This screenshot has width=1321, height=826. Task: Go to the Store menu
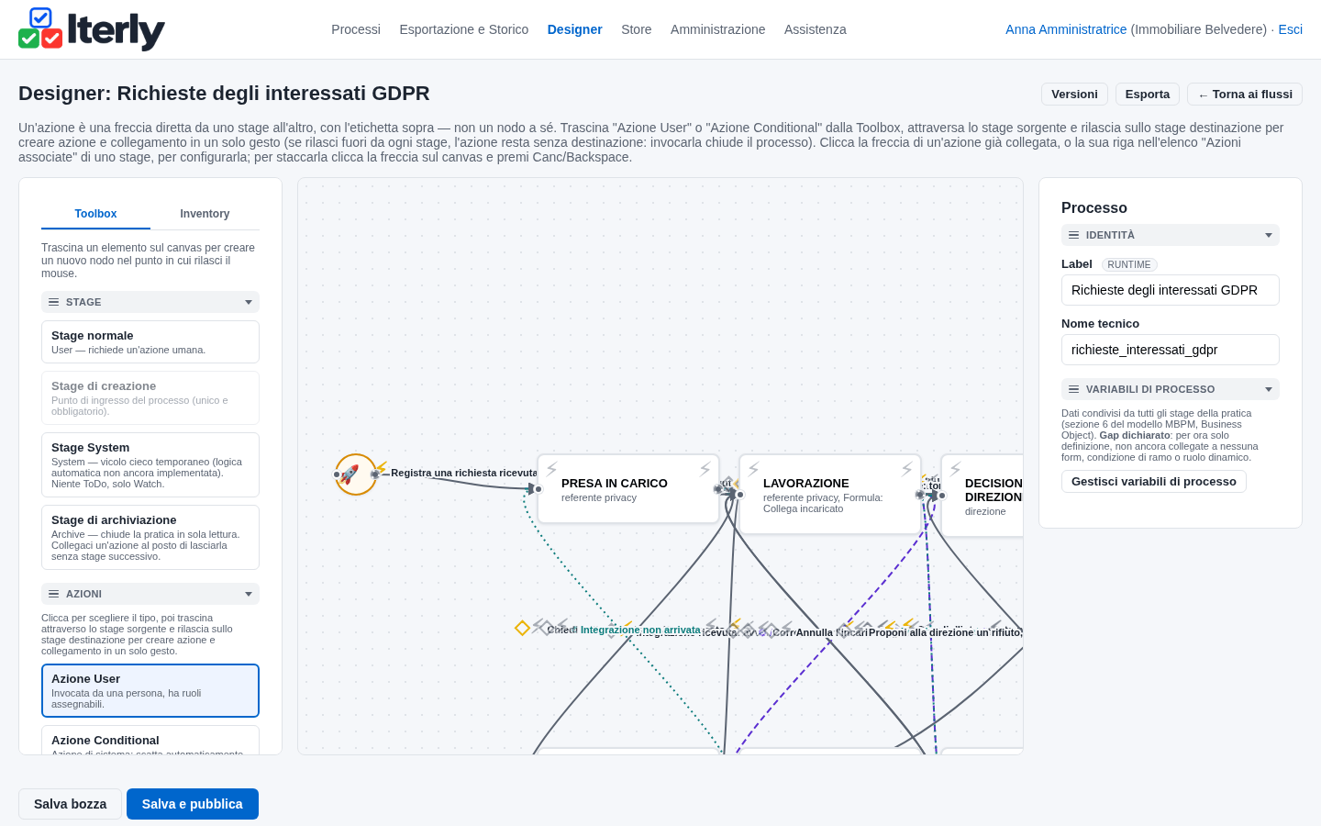click(x=637, y=29)
